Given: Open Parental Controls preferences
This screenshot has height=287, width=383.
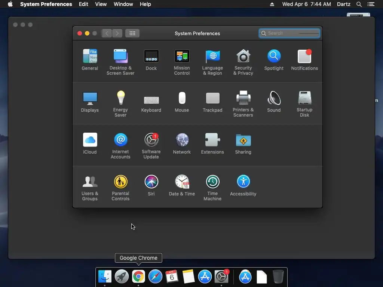Looking at the screenshot, I should click(120, 188).
